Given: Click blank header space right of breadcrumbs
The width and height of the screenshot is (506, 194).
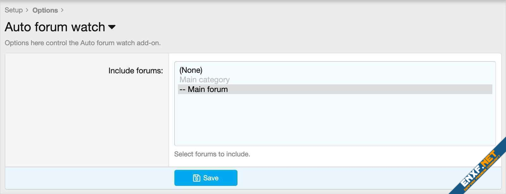Looking at the screenshot, I should pyautogui.click(x=285, y=10).
